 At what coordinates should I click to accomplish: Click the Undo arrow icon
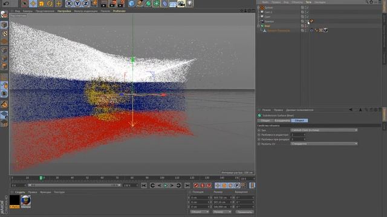click(x=7, y=3)
